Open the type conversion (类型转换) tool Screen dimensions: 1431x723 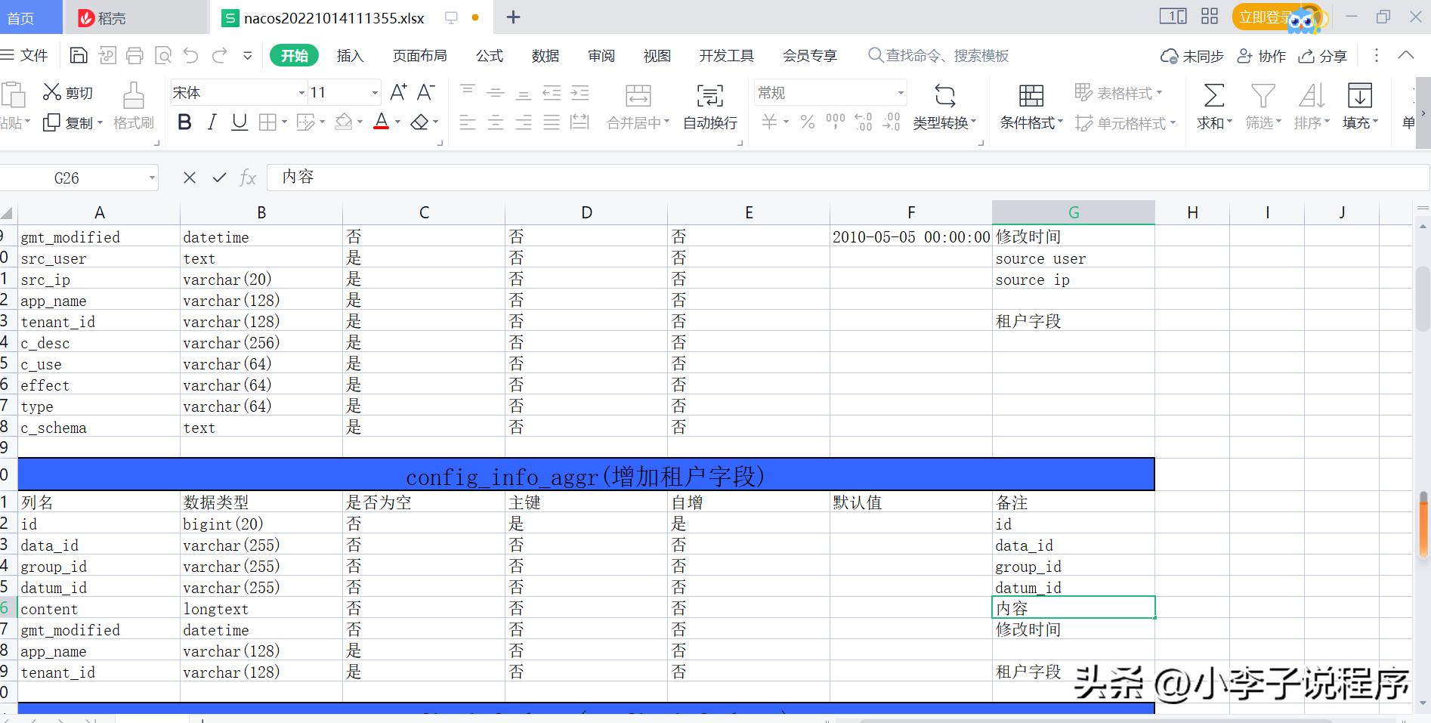[x=943, y=106]
